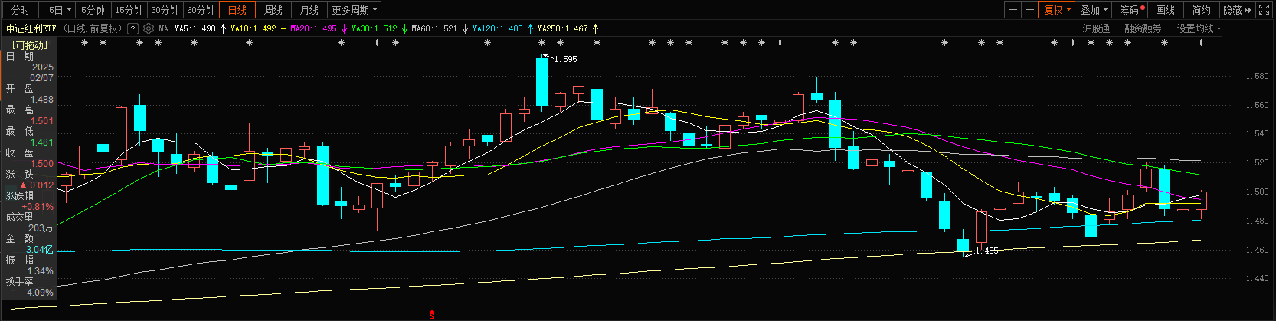The image size is (1276, 321).
Task: Expand the 叠加 overlay dropdown
Action: tap(1093, 10)
